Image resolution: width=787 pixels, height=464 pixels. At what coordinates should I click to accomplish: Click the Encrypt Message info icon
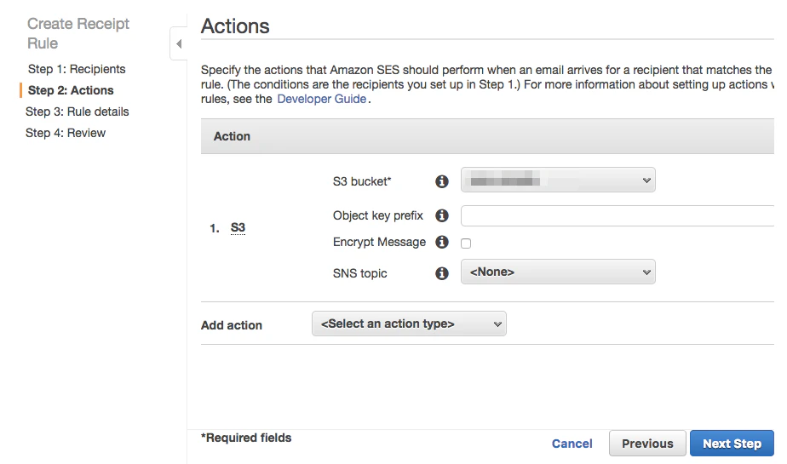click(442, 242)
